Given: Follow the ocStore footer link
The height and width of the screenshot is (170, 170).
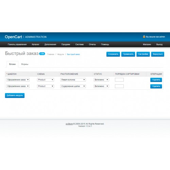Looking at the screenshot, I should [69, 124].
